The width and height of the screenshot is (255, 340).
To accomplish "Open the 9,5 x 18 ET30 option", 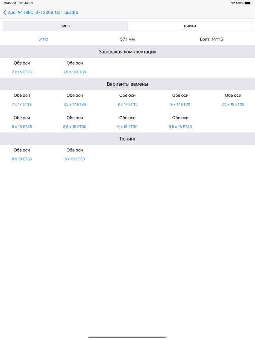I will (180, 127).
